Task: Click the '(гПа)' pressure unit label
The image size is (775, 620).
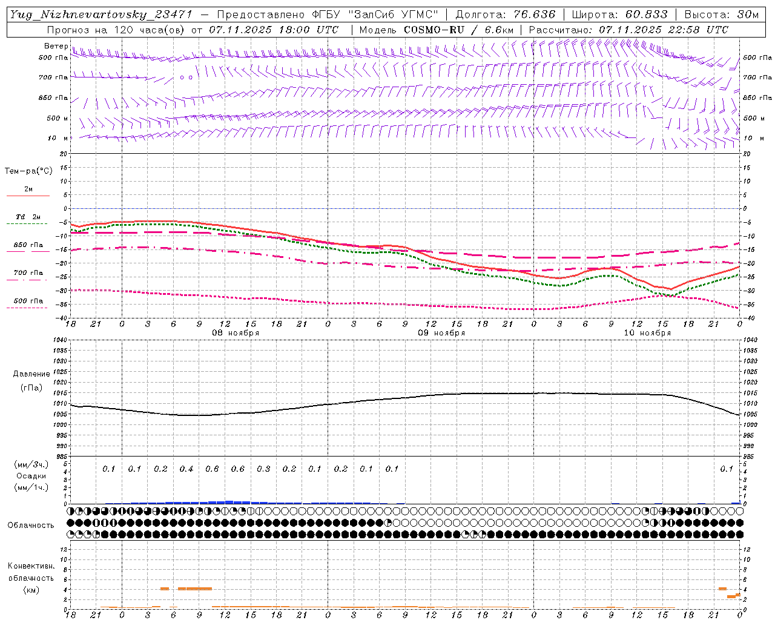Action: (31, 387)
